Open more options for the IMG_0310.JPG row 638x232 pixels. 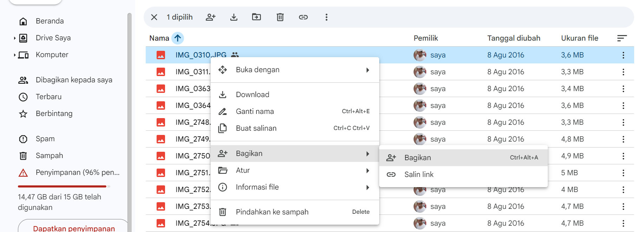[623, 55]
